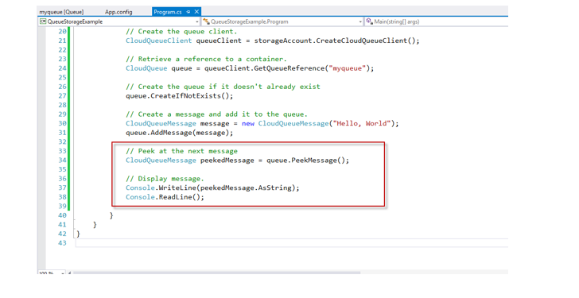This screenshot has height=298, width=579.
Task: Click queue.AddMessage(message); on line 31
Action: point(180,133)
